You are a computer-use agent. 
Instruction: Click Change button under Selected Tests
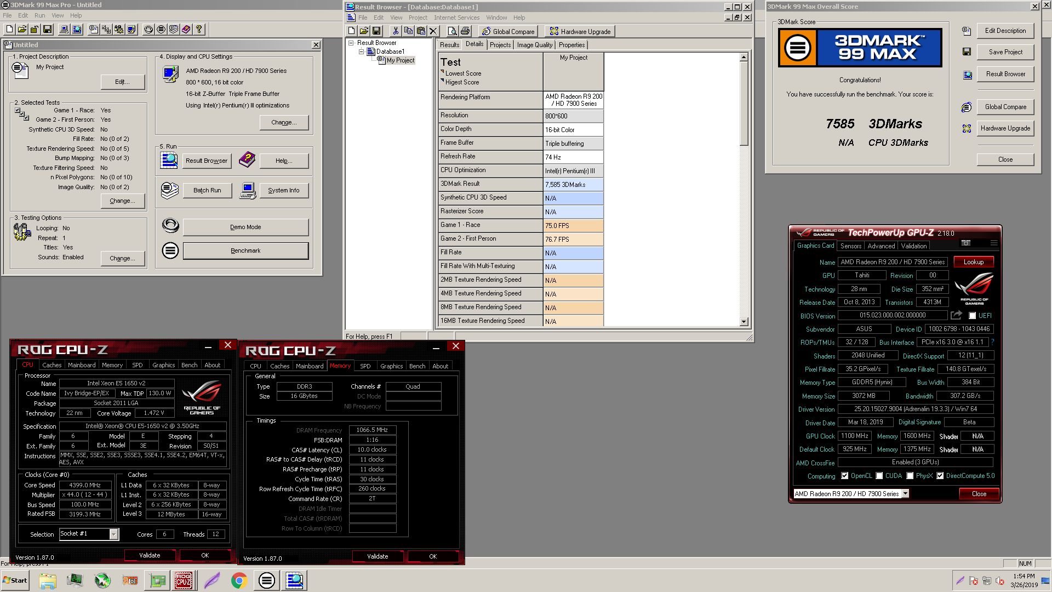tap(122, 201)
